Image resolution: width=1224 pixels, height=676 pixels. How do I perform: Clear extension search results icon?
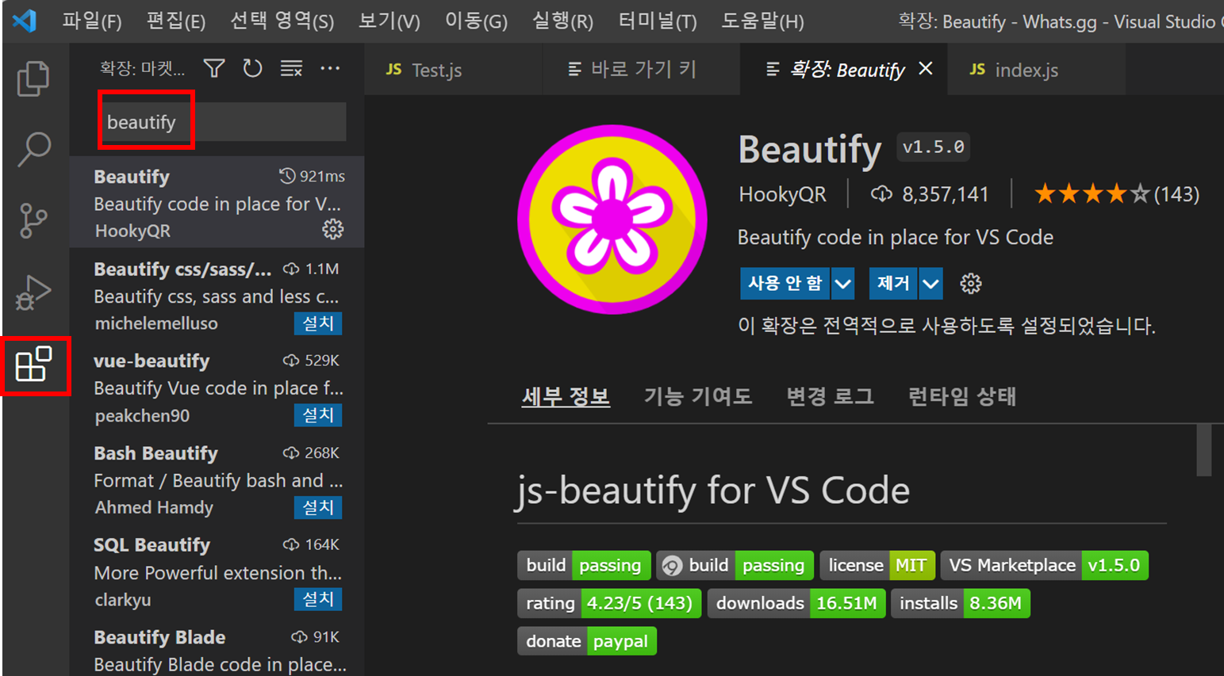tap(291, 69)
